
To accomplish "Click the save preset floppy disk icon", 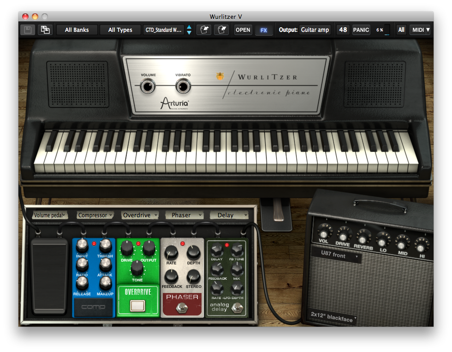I will 28,30.
